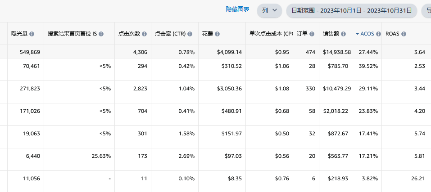Click ACOS value 39.52%
Image resolution: width=431 pixels, height=192 pixels.
click(x=368, y=66)
